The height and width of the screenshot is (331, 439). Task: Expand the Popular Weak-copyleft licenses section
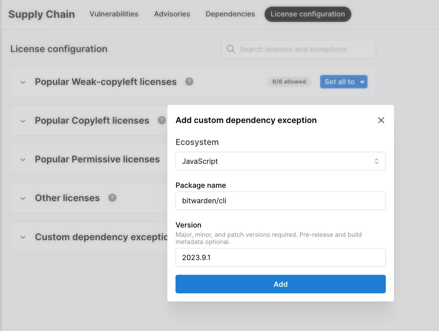click(x=23, y=82)
